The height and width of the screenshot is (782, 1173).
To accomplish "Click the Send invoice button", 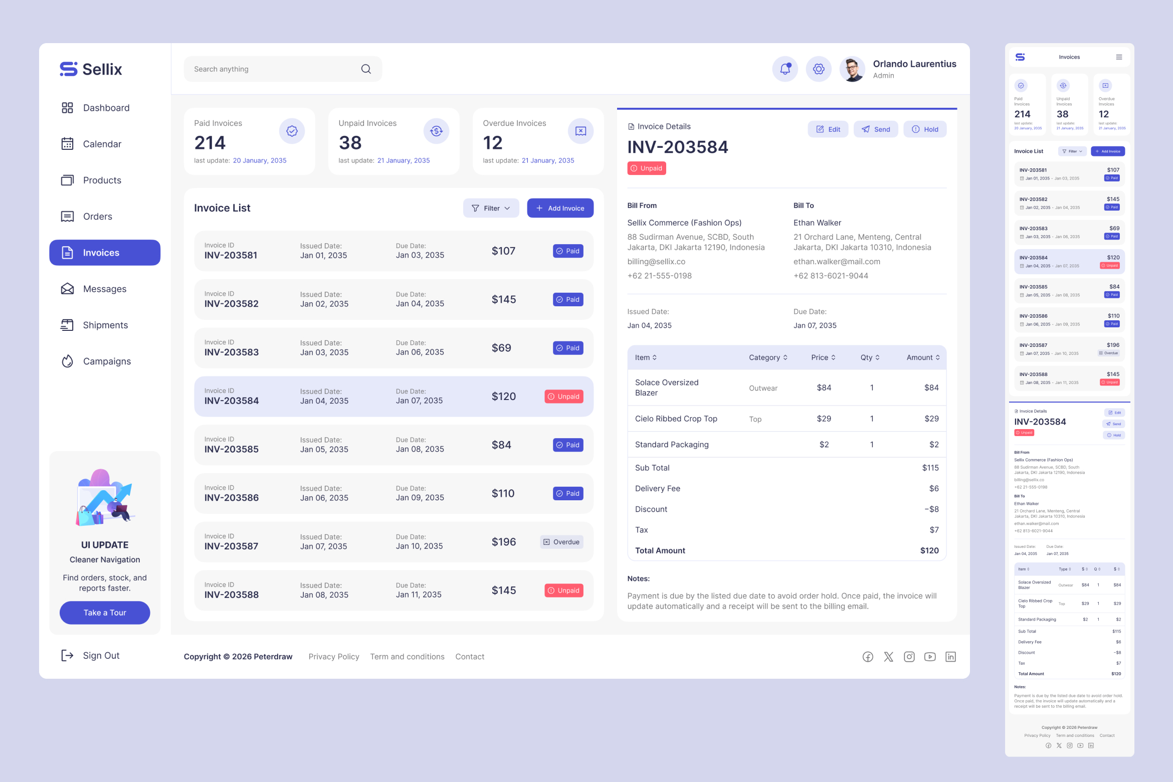I will (x=875, y=129).
